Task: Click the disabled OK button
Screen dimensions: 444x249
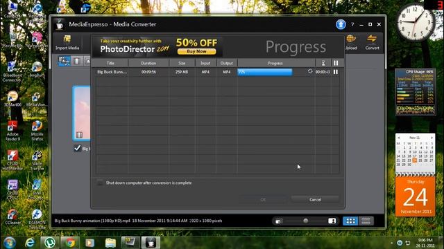Action: tap(263, 200)
